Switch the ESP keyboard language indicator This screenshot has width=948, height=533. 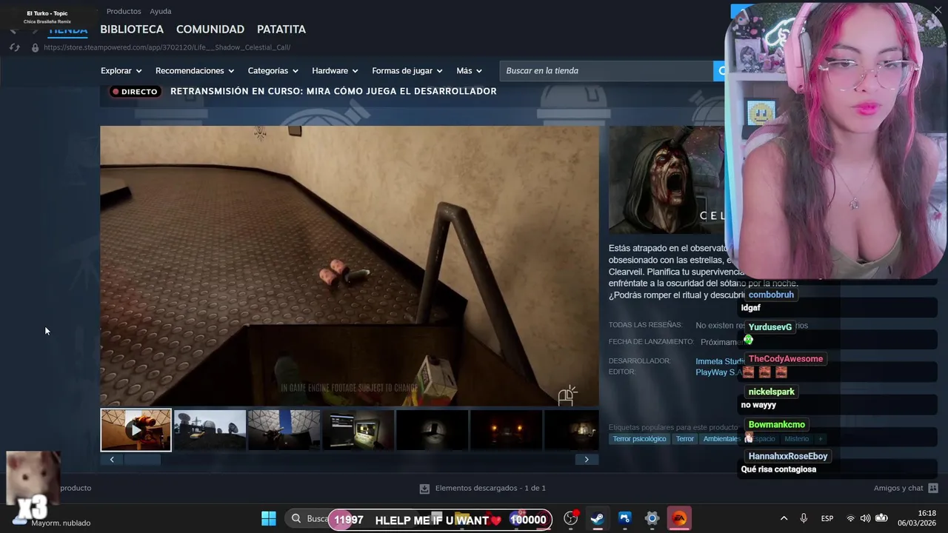[x=827, y=518]
